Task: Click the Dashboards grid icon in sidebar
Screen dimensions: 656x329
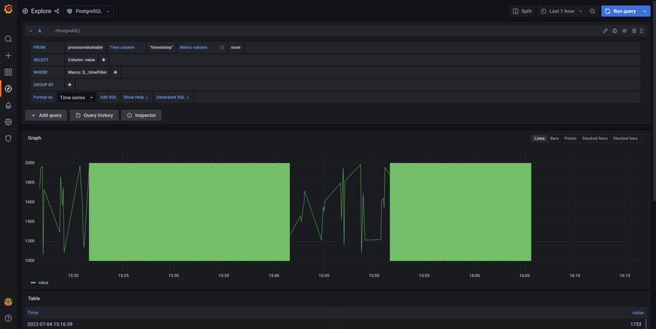Action: [8, 72]
